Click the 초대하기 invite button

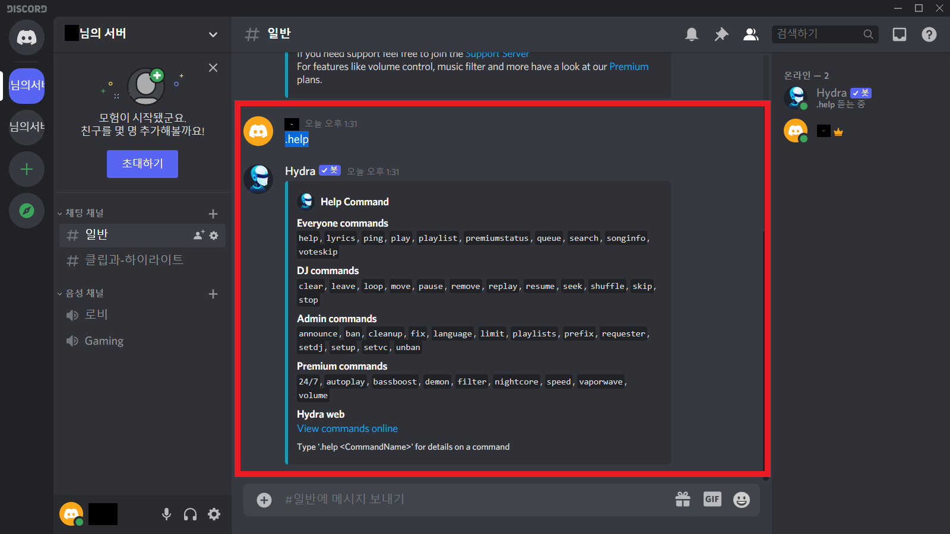click(x=142, y=164)
